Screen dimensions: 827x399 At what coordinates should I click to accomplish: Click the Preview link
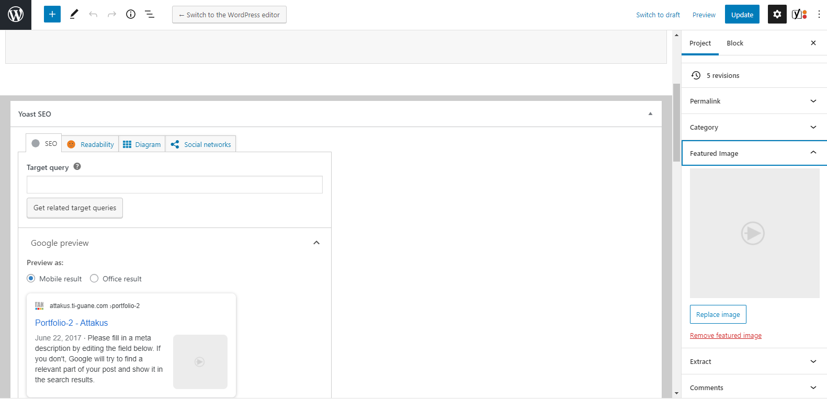pyautogui.click(x=704, y=15)
